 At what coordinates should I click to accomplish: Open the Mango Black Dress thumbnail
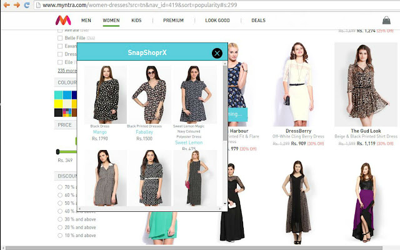106,94
